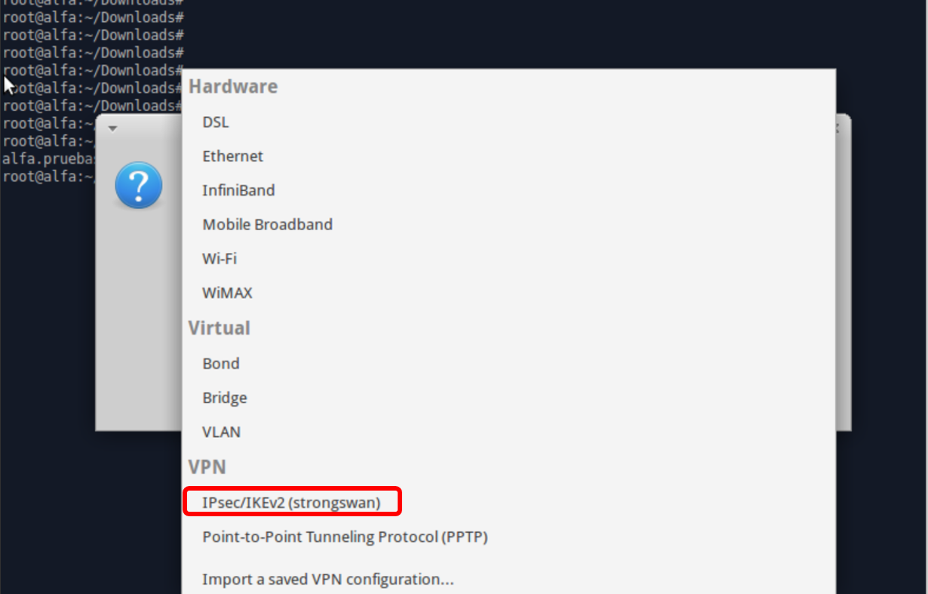Image resolution: width=928 pixels, height=594 pixels.
Task: Select Bond virtual connection
Action: [x=509, y=363]
